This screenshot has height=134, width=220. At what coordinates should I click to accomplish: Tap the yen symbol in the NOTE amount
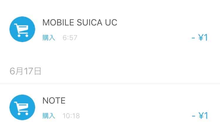[201, 116]
